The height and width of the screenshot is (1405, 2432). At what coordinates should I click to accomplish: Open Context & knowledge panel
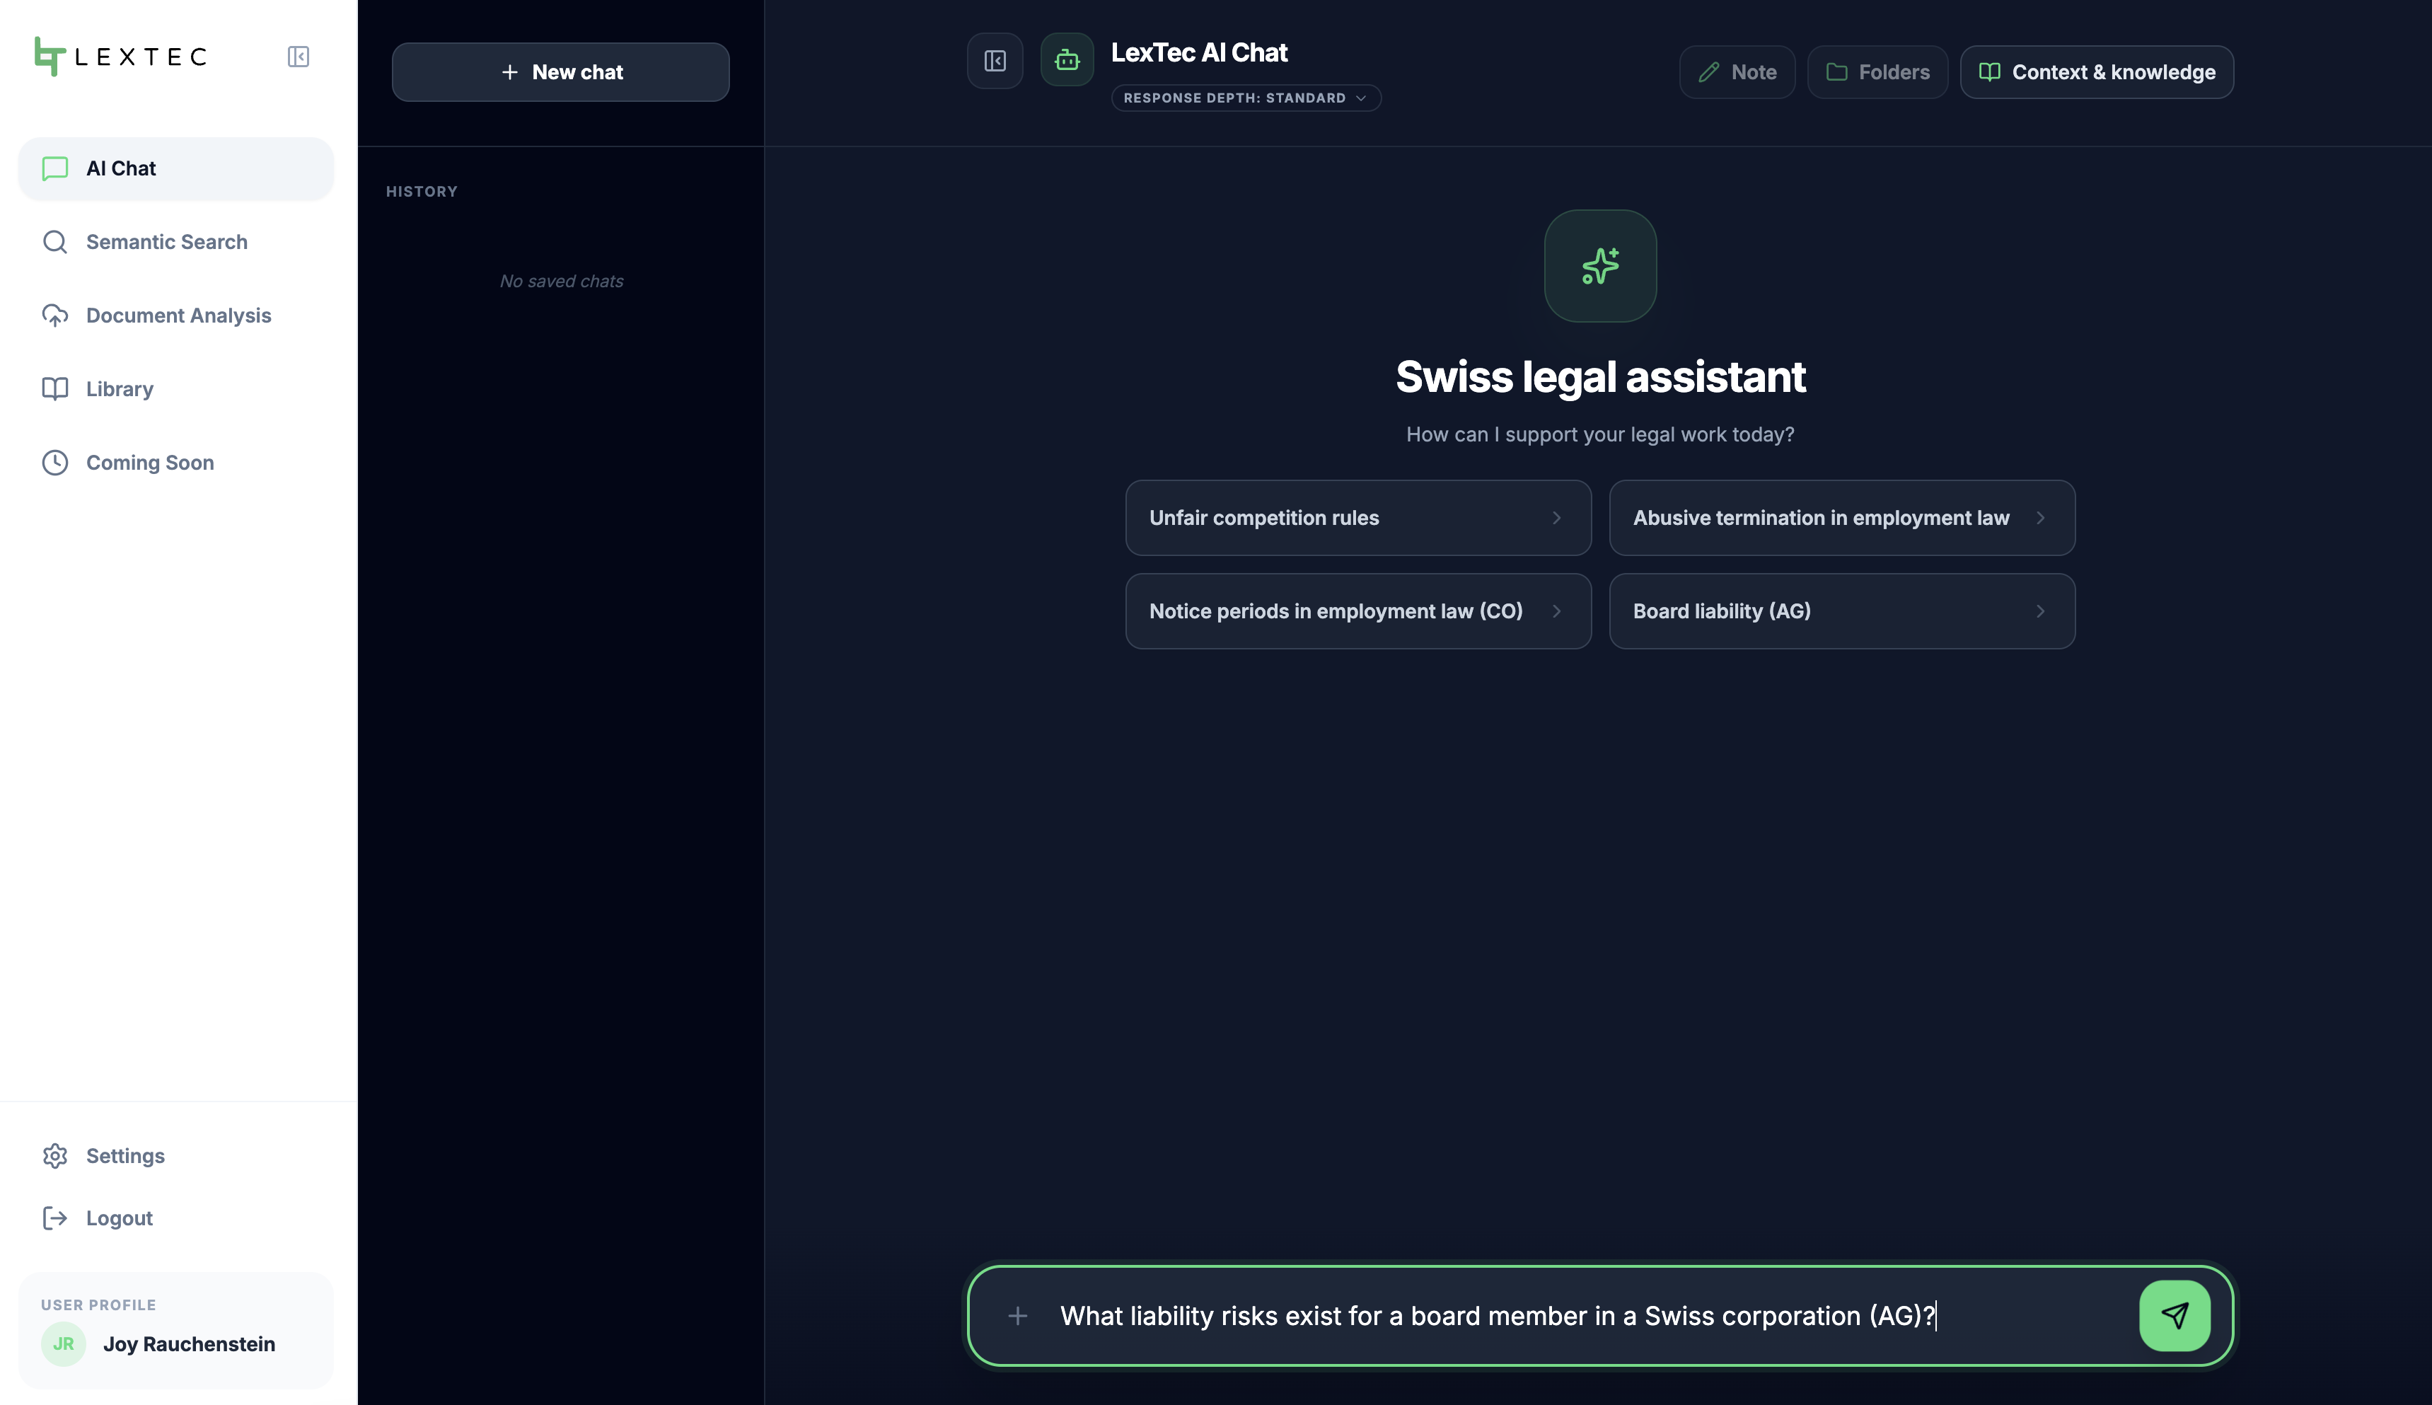pyautogui.click(x=2096, y=71)
